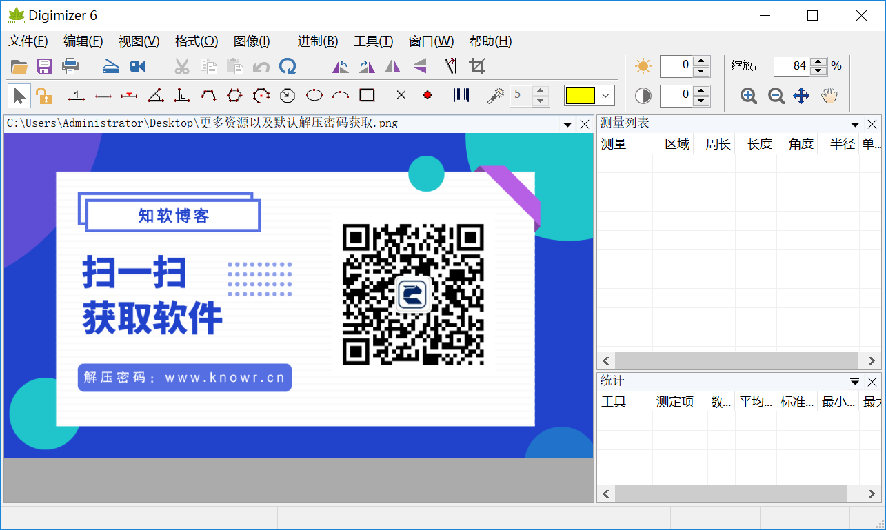The width and height of the screenshot is (886, 530).
Task: Acquire image from the scanner icon
Action: [x=111, y=67]
